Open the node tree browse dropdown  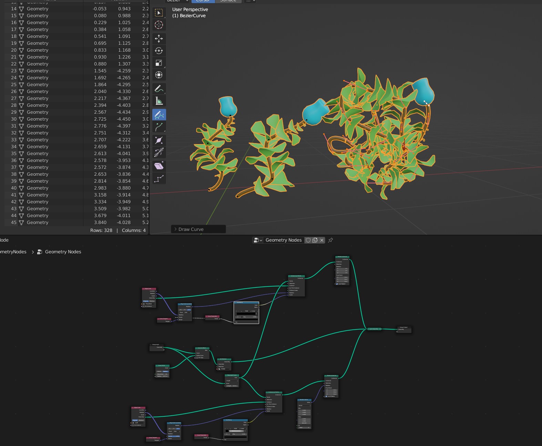pyautogui.click(x=258, y=240)
